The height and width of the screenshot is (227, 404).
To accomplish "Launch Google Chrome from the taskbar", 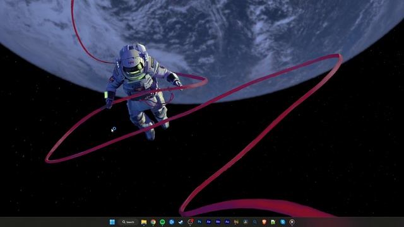I will coord(153,222).
